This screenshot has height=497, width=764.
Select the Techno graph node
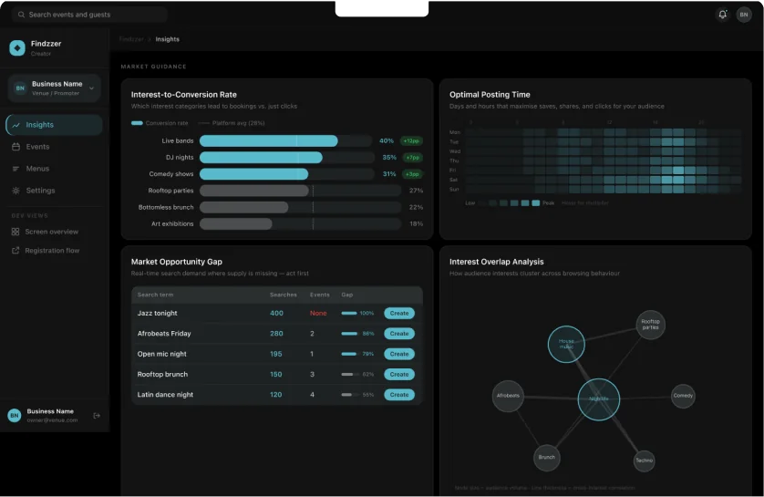(645, 461)
